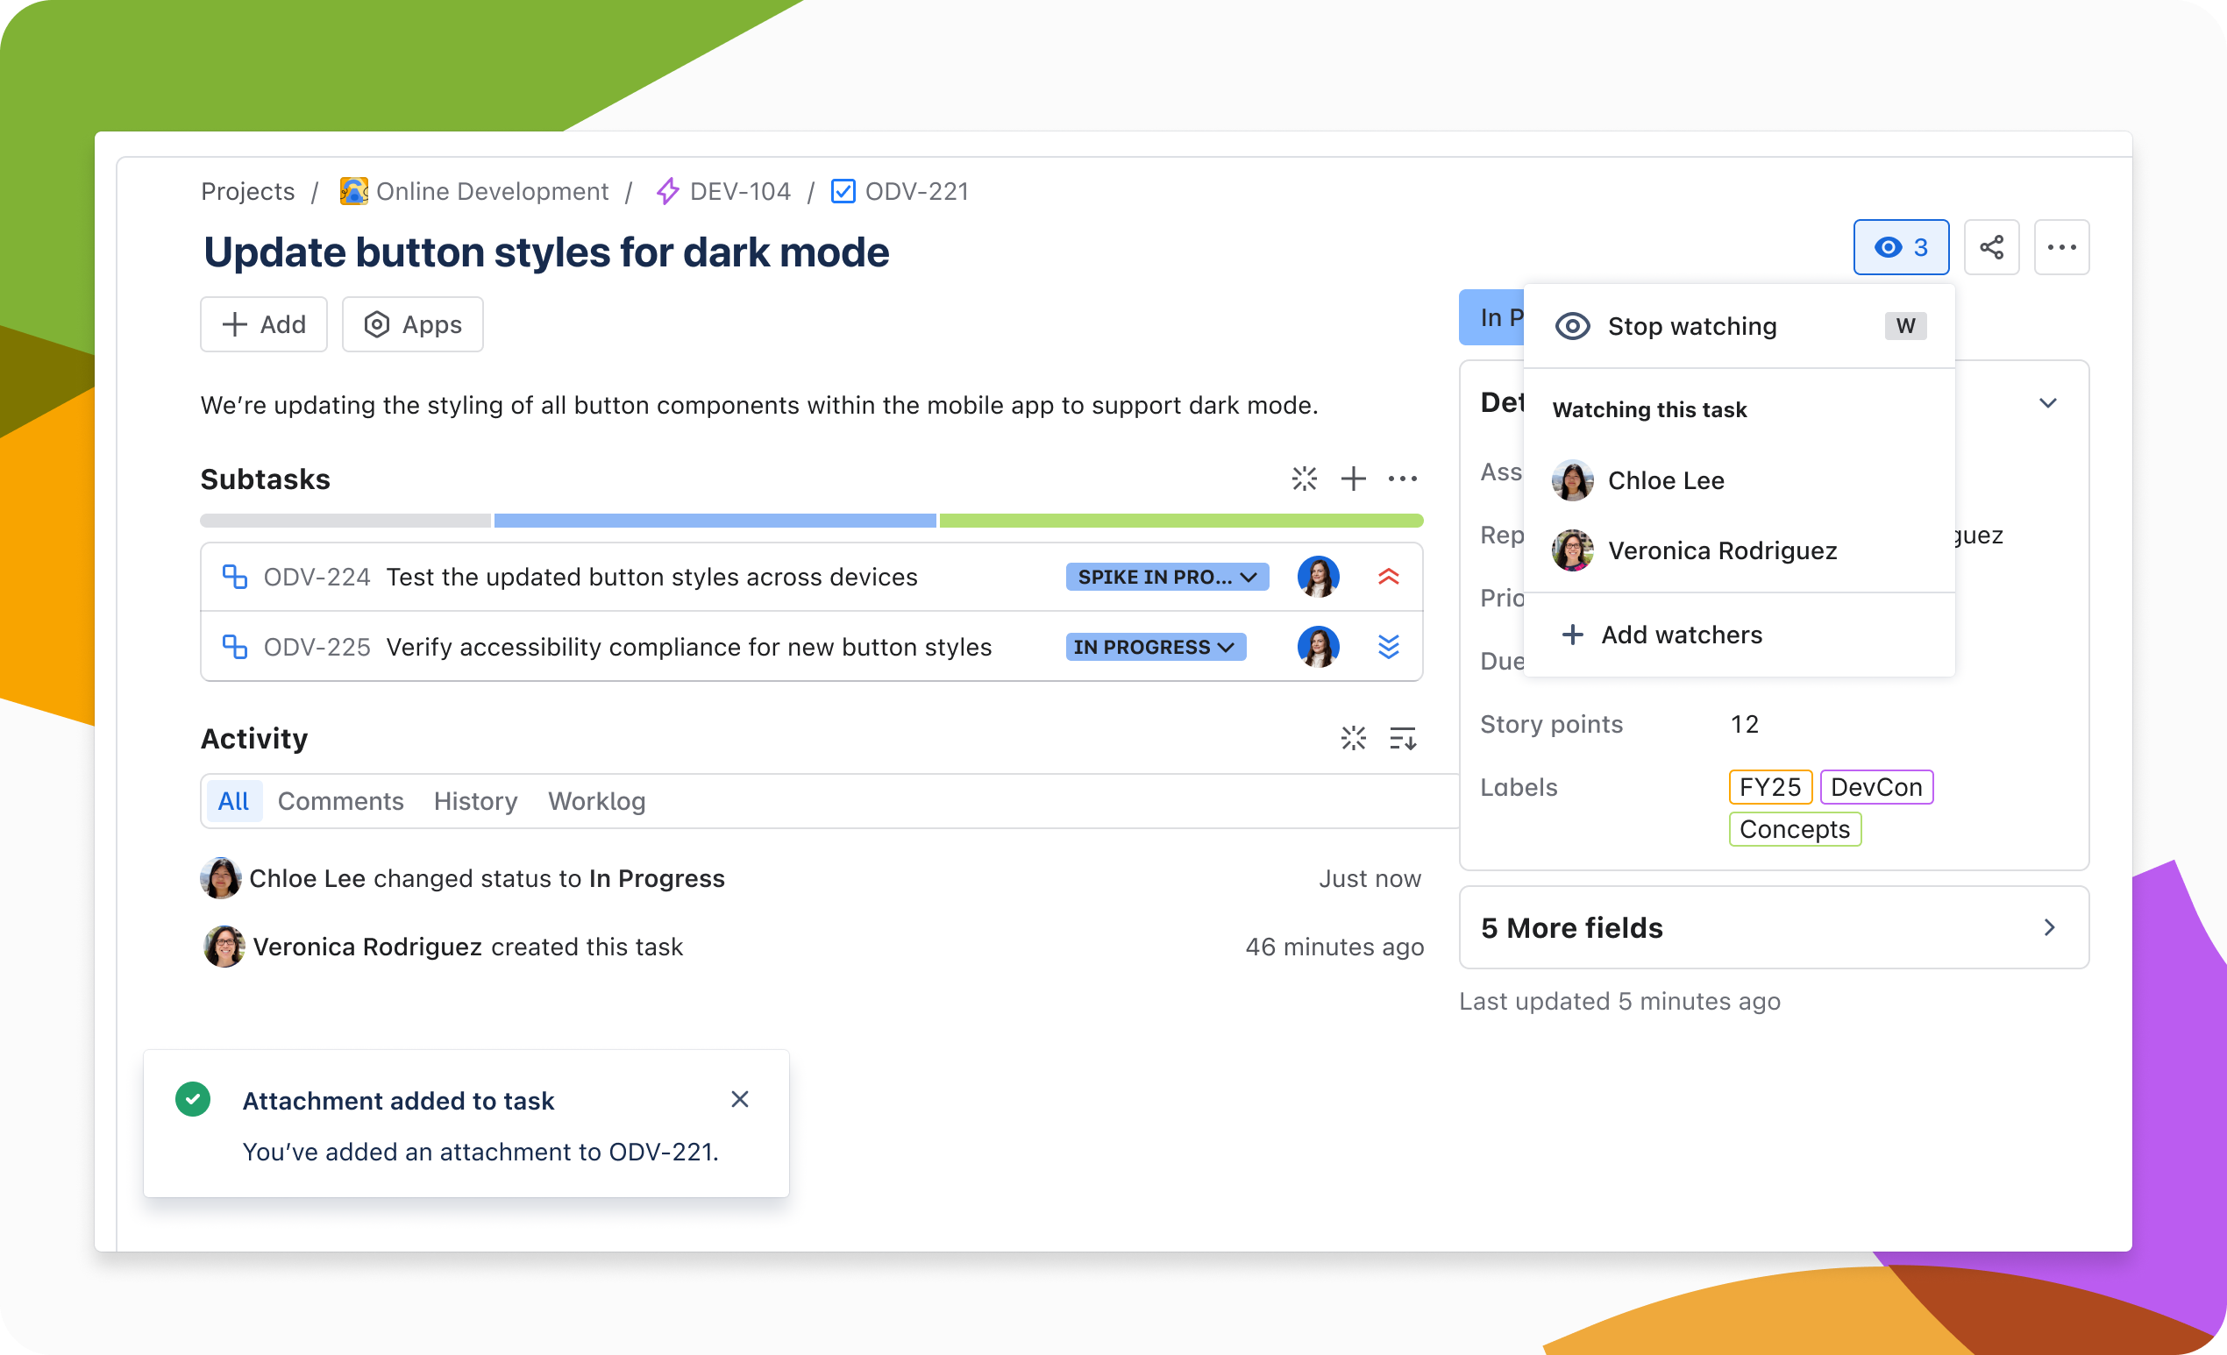Open the more options menu for Subtasks
The width and height of the screenshot is (2227, 1355).
1403,479
